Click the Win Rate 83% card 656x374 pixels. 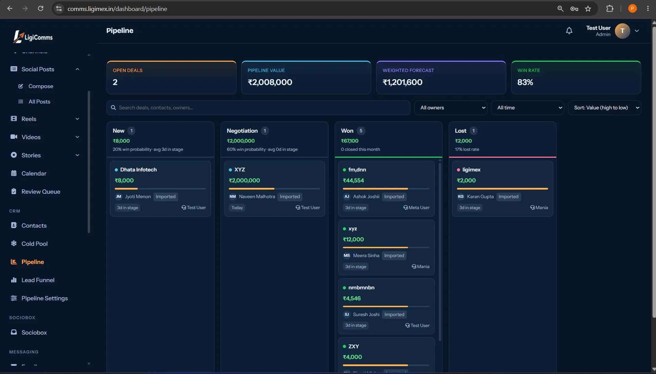point(576,77)
